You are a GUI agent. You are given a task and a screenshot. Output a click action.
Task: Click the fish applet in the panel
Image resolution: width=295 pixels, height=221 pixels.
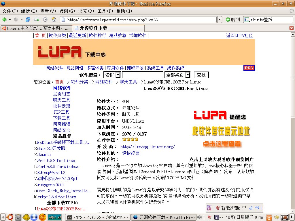point(54,217)
